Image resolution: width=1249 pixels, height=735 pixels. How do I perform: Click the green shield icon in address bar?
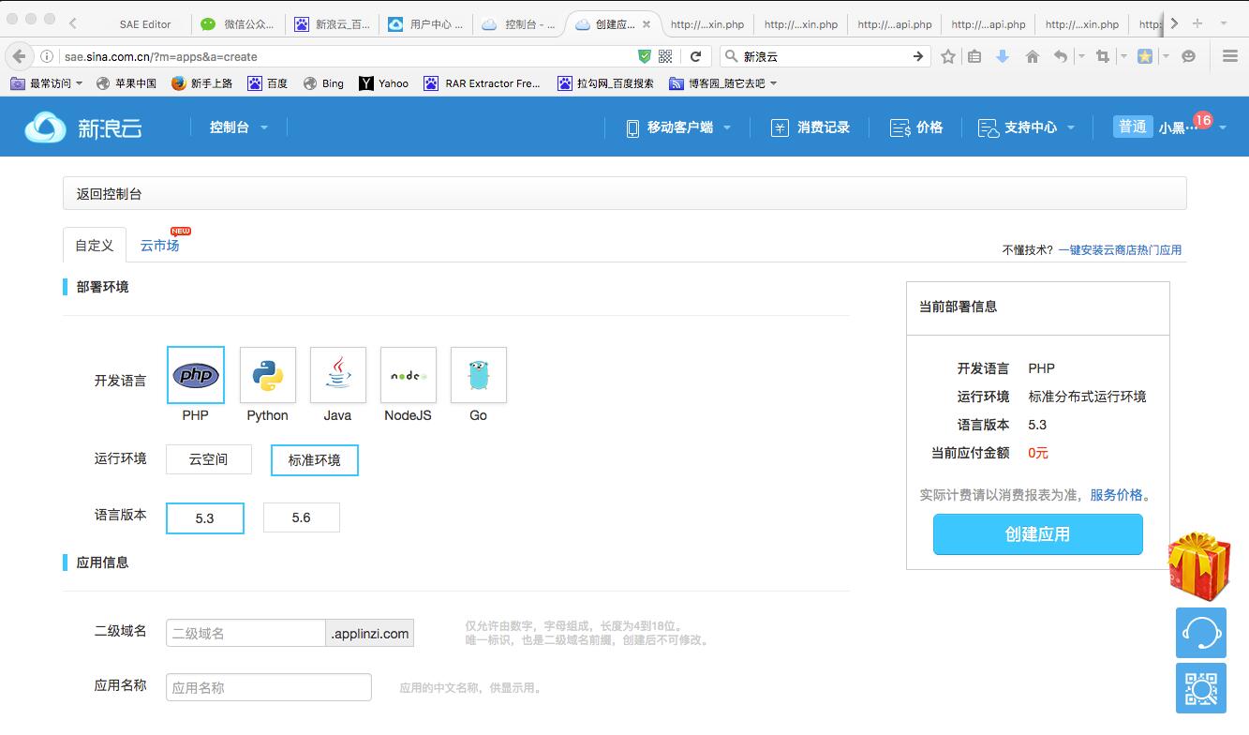point(644,56)
